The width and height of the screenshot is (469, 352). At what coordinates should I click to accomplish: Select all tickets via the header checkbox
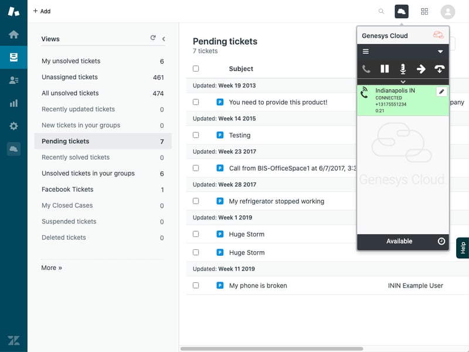196,68
